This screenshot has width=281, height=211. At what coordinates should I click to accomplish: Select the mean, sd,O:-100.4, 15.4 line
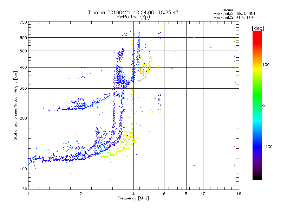tap(234, 14)
